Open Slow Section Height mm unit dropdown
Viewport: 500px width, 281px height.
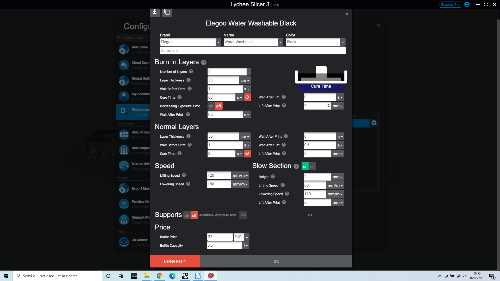point(338,177)
